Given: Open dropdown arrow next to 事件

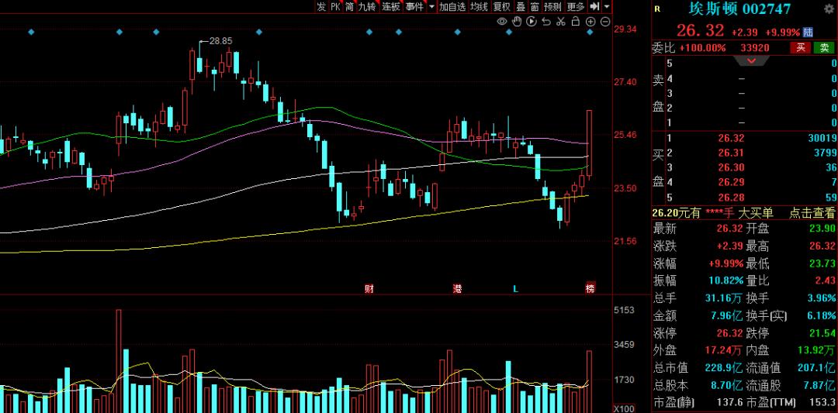Looking at the screenshot, I should 431,7.
